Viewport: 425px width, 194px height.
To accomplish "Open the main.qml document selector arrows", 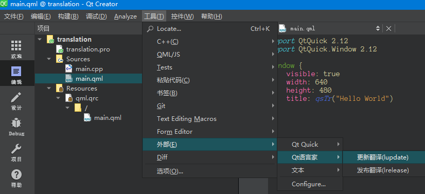I will pos(378,28).
